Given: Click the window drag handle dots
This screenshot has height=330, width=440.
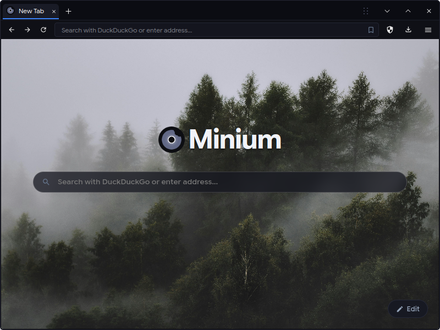Looking at the screenshot, I should (x=366, y=11).
